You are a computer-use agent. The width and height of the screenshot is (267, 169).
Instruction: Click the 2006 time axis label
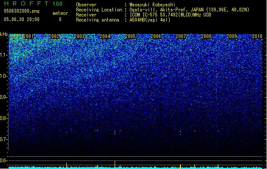pyautogui.click(x=156, y=36)
